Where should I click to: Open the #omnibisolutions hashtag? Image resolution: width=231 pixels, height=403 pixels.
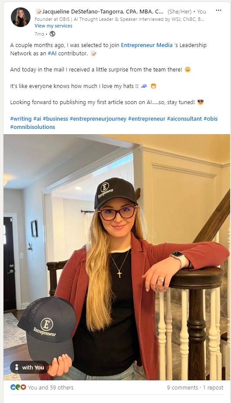[33, 127]
